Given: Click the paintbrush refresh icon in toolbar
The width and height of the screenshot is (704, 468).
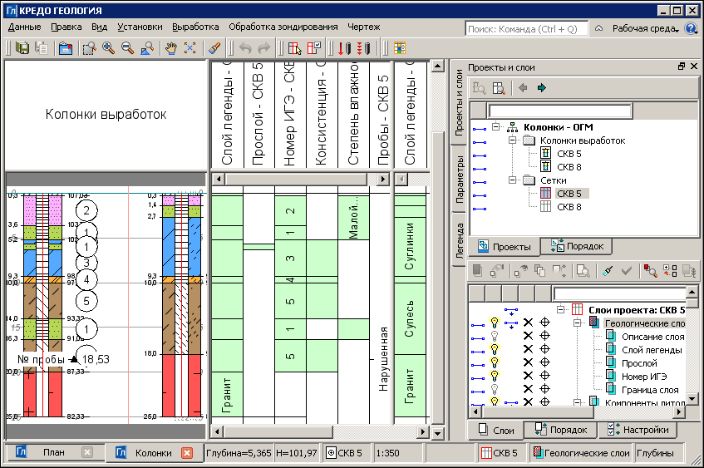Looking at the screenshot, I should [214, 48].
